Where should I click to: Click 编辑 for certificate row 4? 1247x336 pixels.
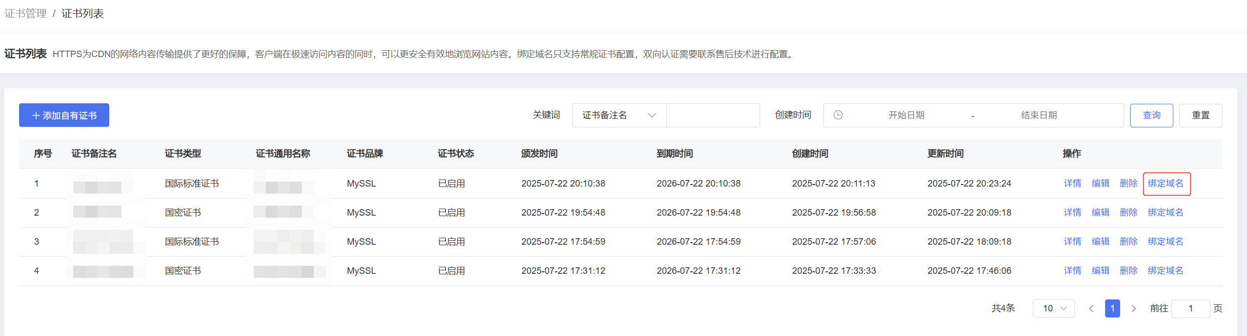coord(1101,271)
